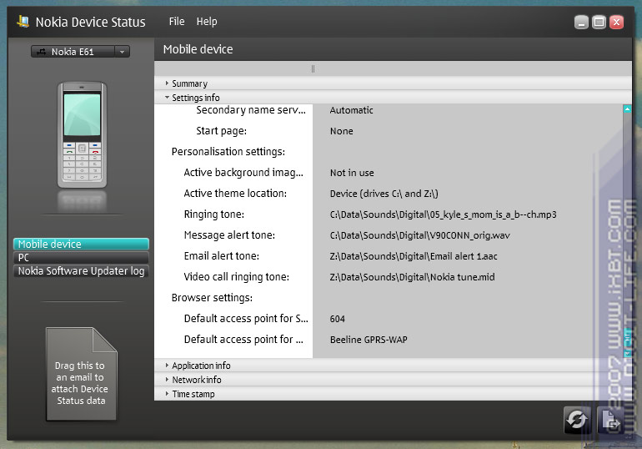Open the Nokia E61 device dropdown
Screen dimensions: 642x449
(122, 52)
